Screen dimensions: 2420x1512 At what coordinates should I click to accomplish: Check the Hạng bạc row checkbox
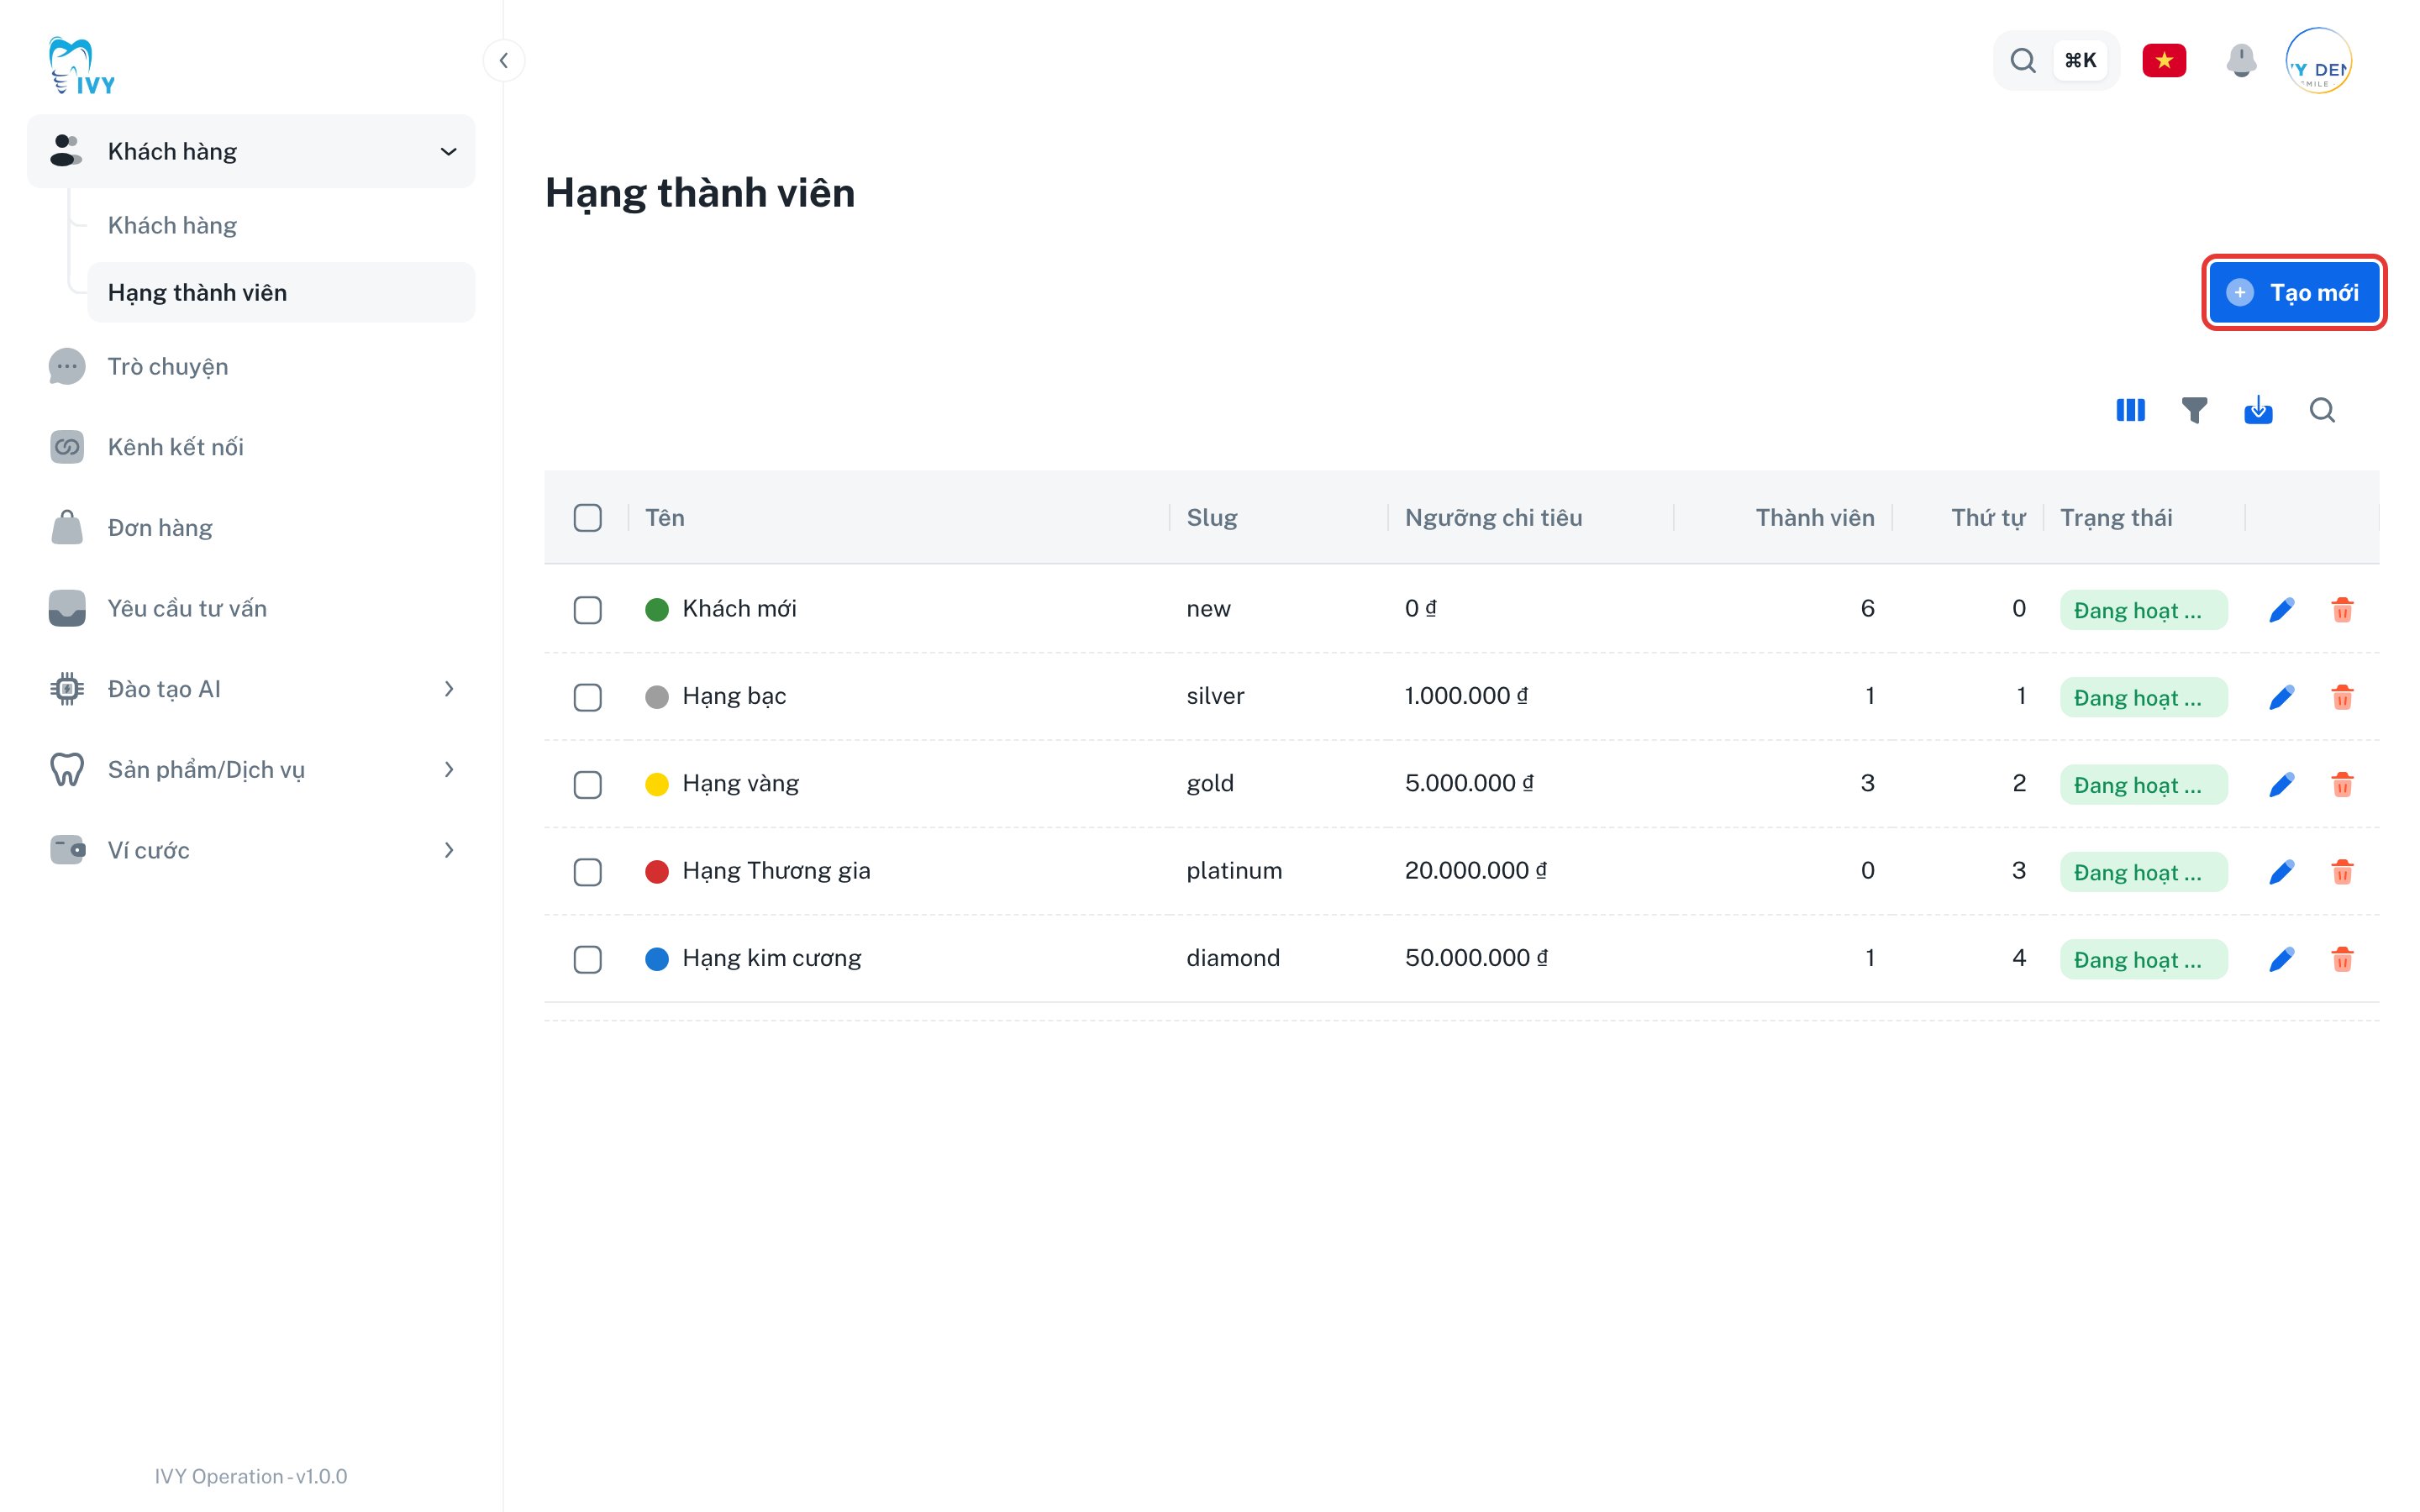(x=588, y=697)
